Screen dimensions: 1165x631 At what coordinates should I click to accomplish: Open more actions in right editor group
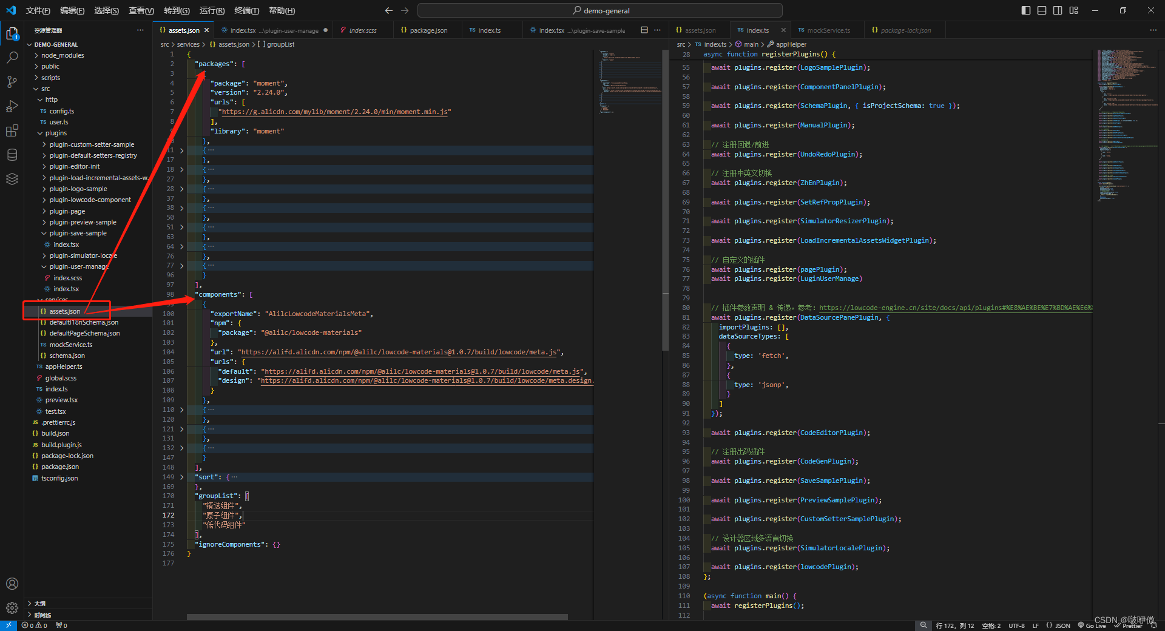point(1153,30)
